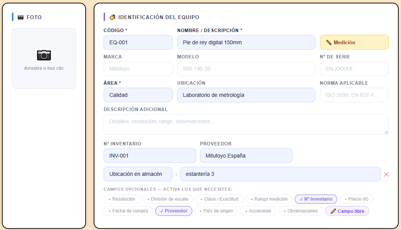This screenshot has width=401, height=230.
Task: Add a Campo libre custom field
Action: point(347,211)
